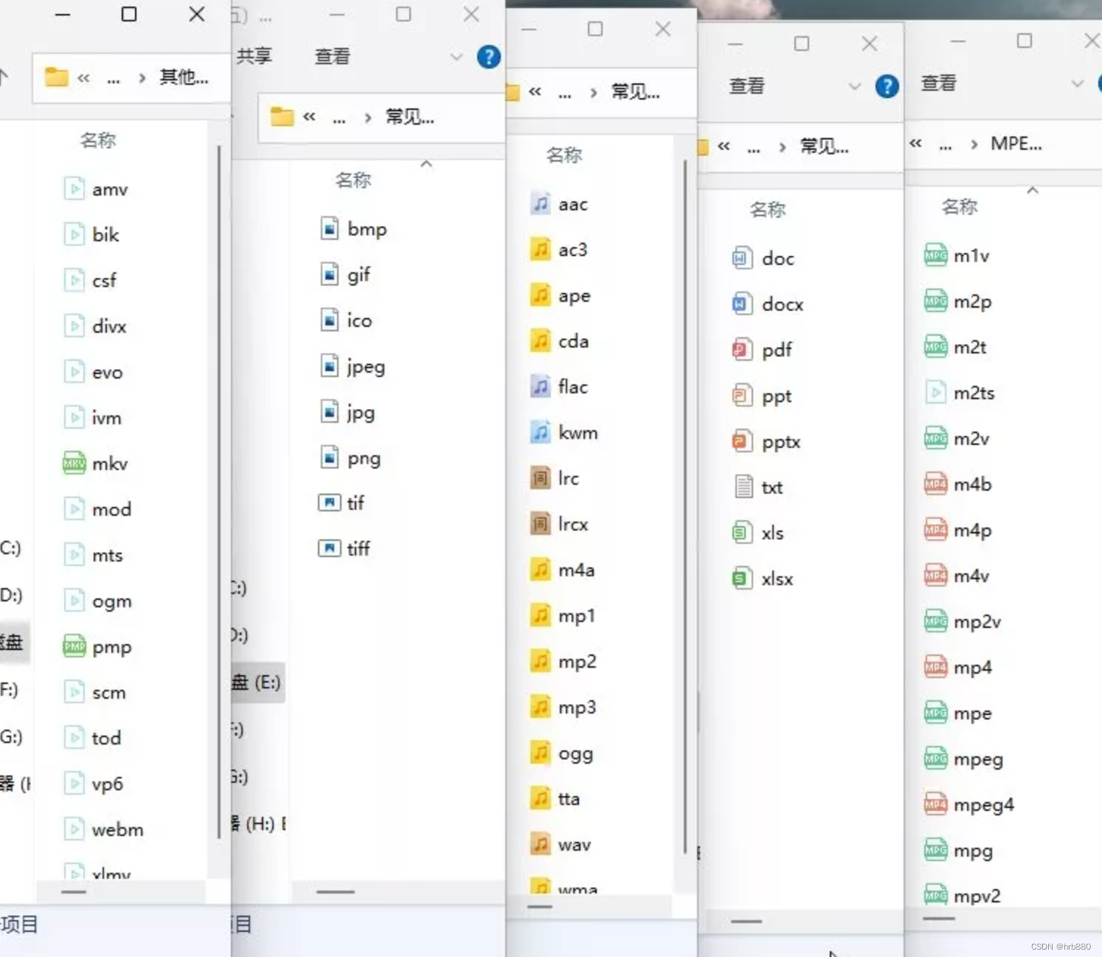The height and width of the screenshot is (957, 1102).
Task: Click the flac audio file icon
Action: tap(541, 387)
